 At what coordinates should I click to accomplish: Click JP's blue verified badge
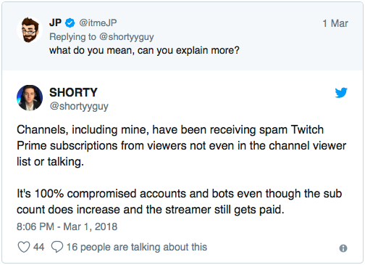tap(70, 23)
